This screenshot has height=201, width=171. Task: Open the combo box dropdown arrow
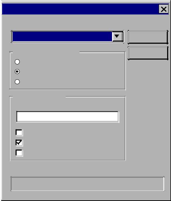pos(117,37)
